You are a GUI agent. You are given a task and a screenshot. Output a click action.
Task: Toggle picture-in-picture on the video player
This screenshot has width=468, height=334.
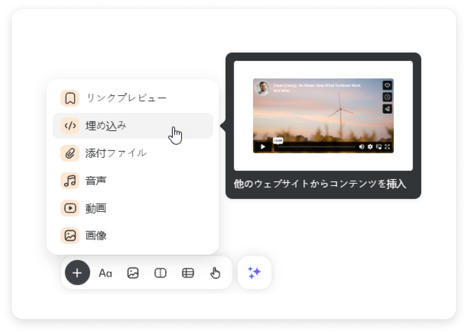pyautogui.click(x=379, y=147)
